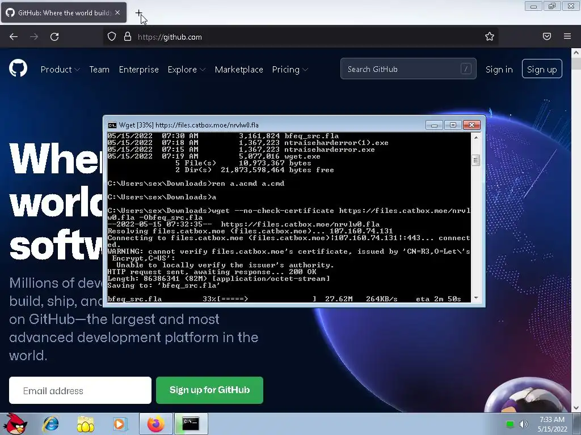
Task: Click the Sign up button
Action: point(542,69)
